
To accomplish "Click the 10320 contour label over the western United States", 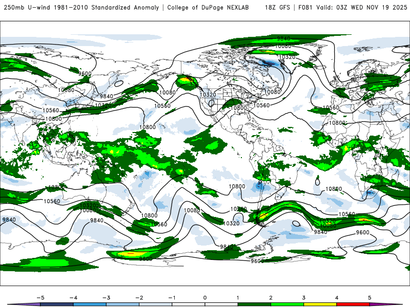I will click(208, 95).
